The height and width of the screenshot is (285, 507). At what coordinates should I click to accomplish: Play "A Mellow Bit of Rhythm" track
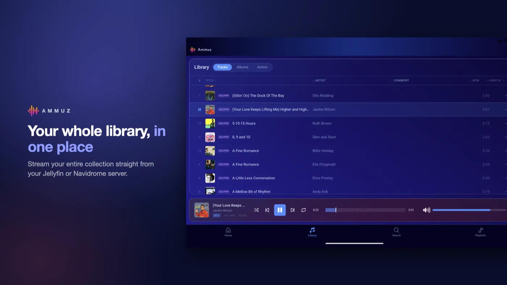pyautogui.click(x=251, y=192)
